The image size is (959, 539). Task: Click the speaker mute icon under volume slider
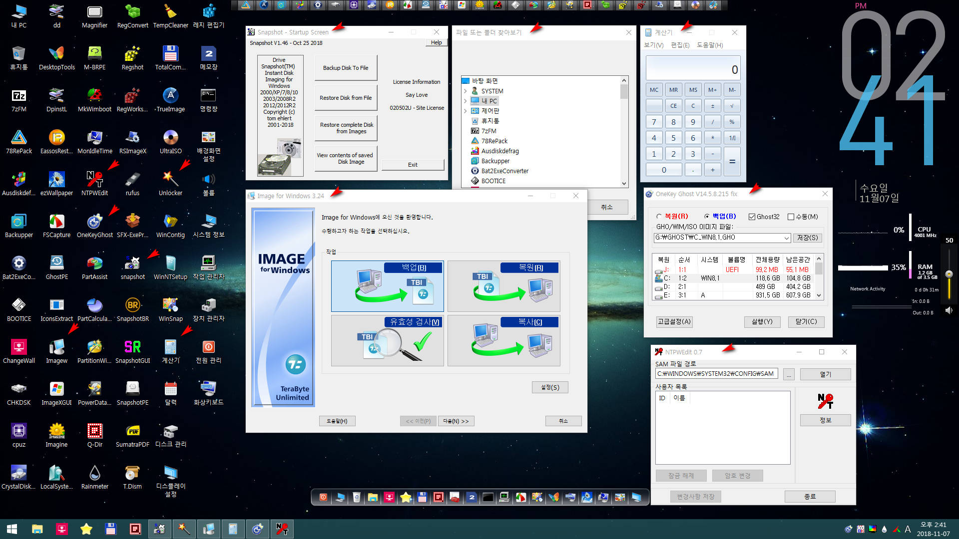coord(949,310)
